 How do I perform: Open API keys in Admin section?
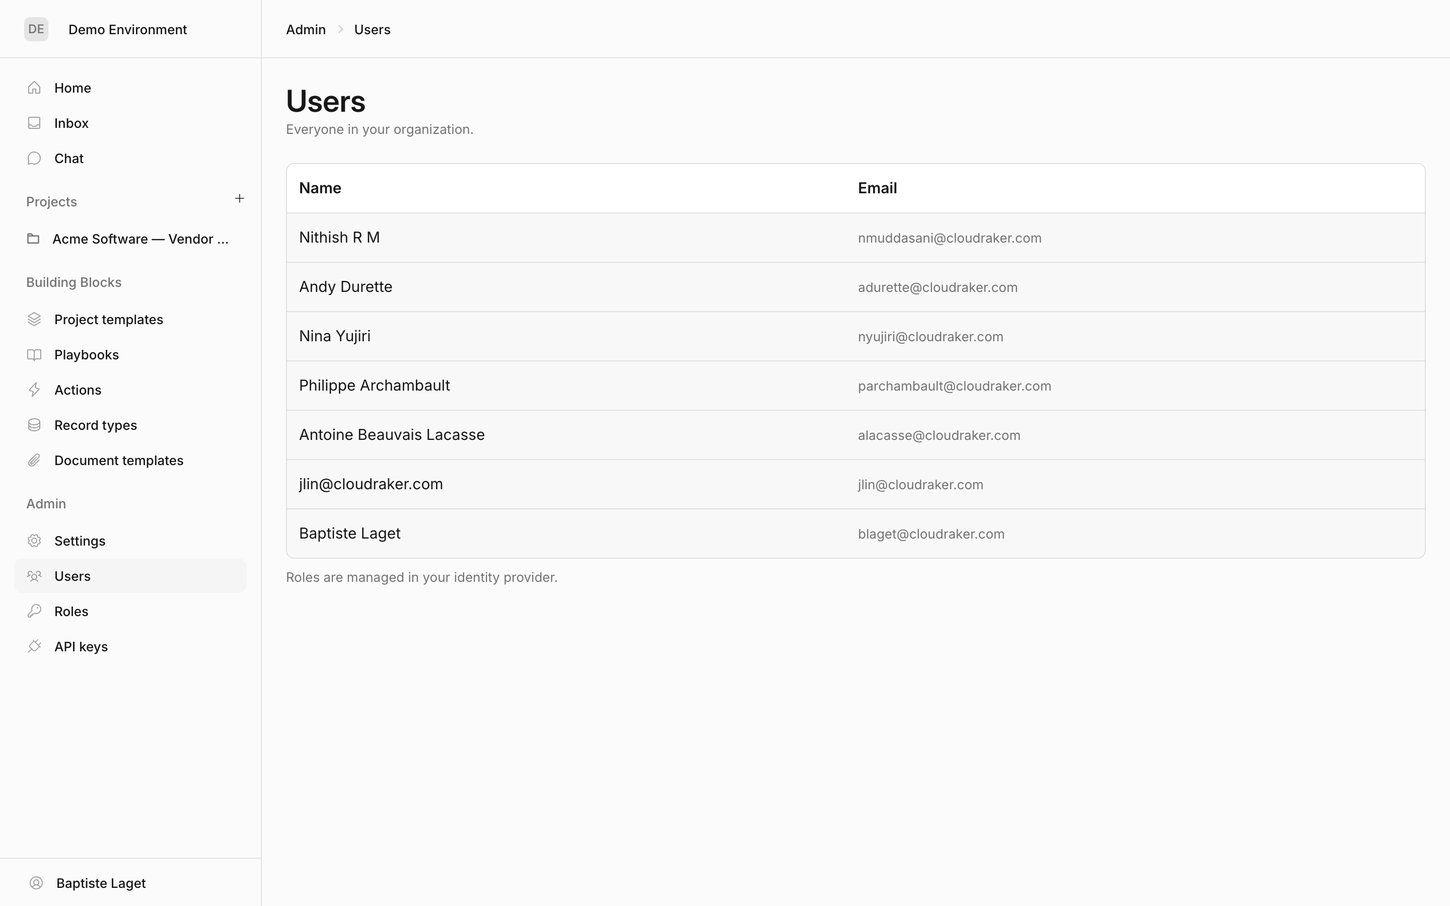click(x=130, y=647)
